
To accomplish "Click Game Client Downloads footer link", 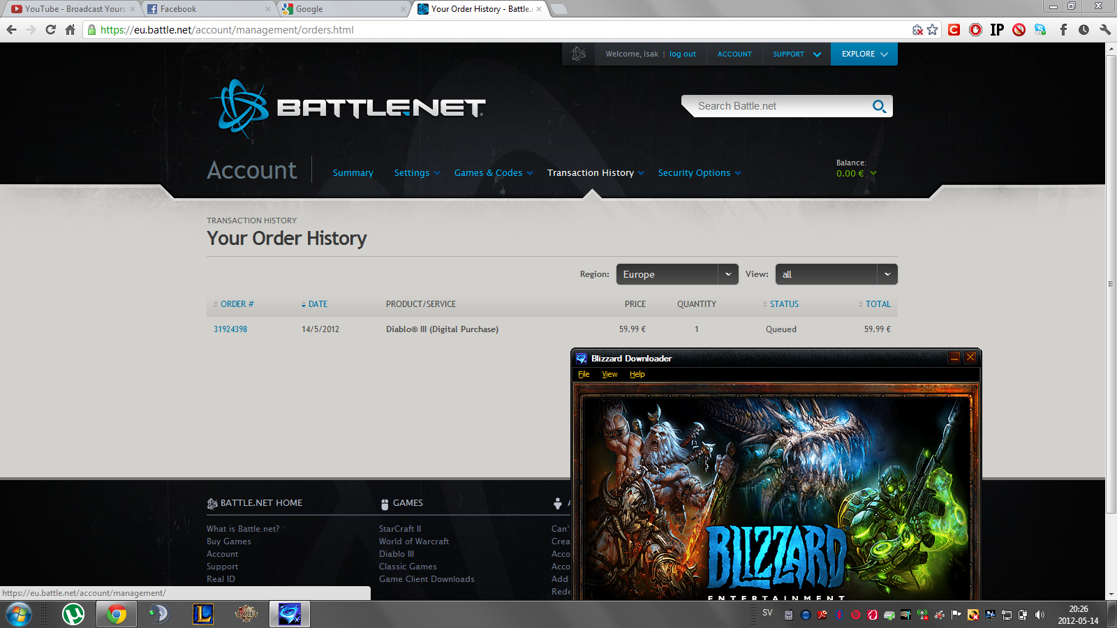I will (x=427, y=579).
